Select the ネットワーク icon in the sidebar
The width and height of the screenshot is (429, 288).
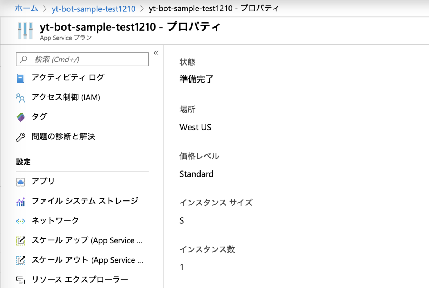point(21,220)
